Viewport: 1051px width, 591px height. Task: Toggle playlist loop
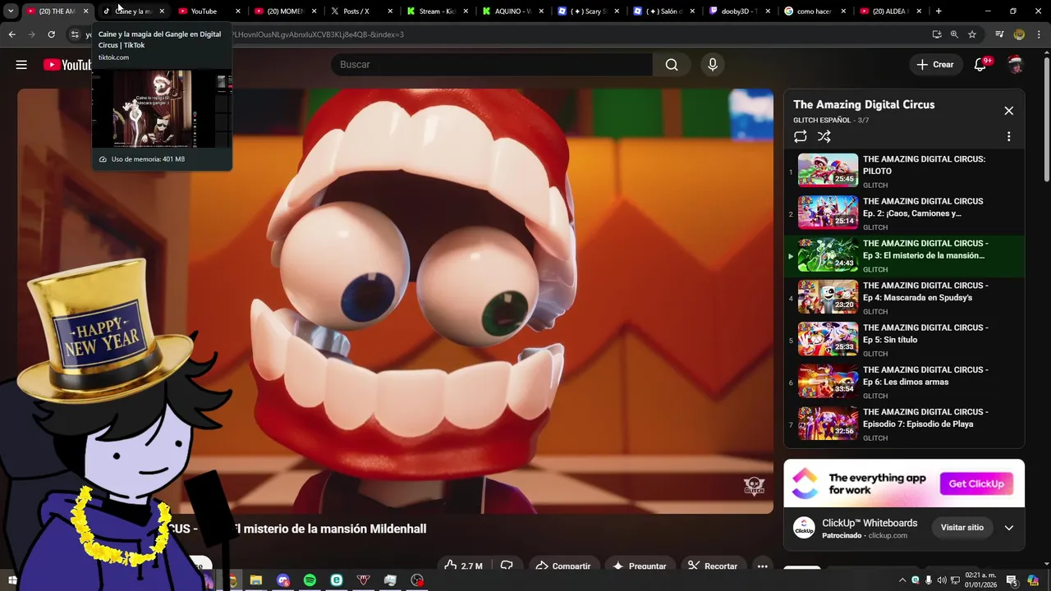click(x=801, y=137)
